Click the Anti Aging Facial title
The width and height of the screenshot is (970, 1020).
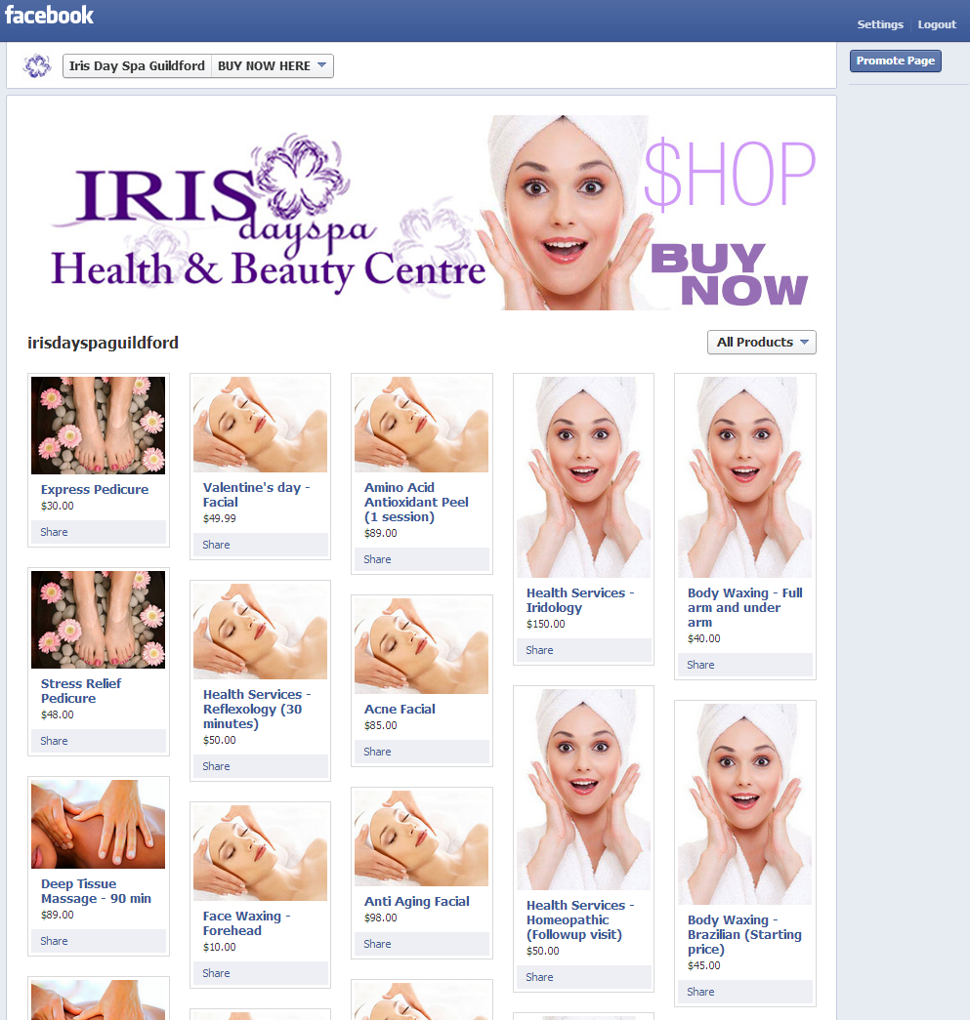[x=416, y=902]
